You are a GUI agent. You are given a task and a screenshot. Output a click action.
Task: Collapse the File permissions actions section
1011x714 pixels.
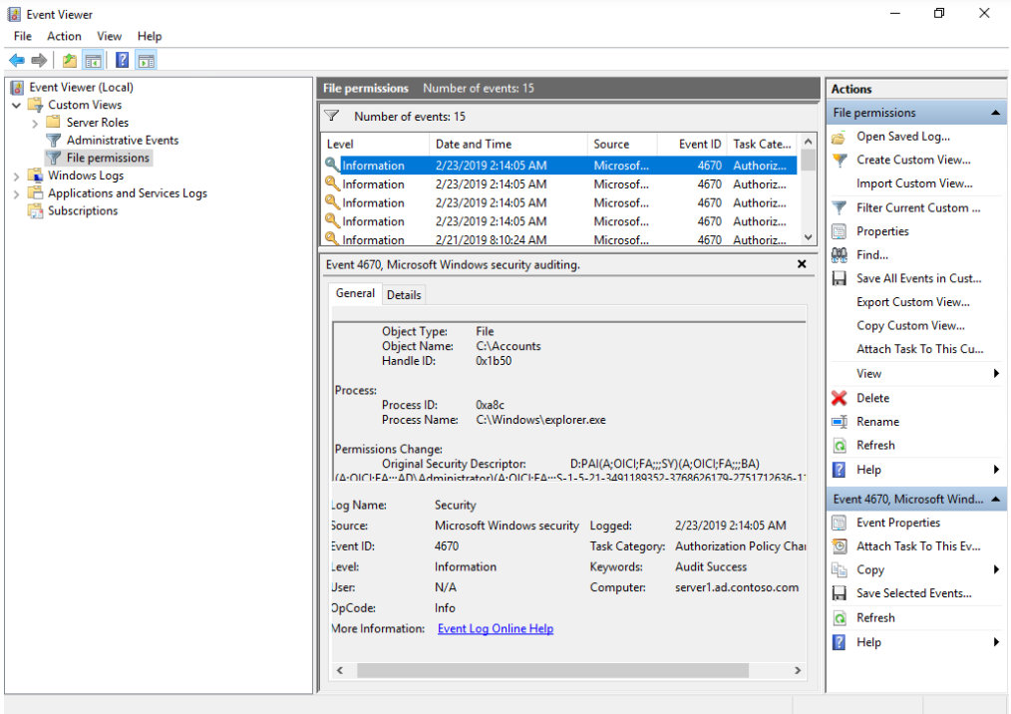click(x=996, y=114)
